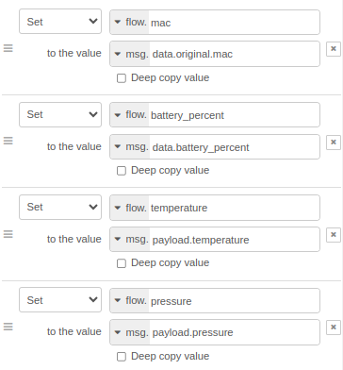
Task: Delete the temperature rule via x icon
Action: 334,235
